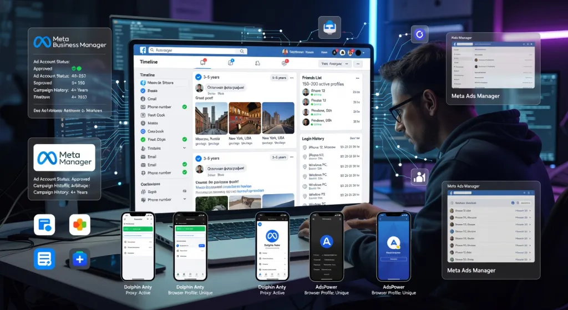The height and width of the screenshot is (310, 568).
Task: Open the lower Meta Ads Manager preview panel
Action: tap(491, 230)
